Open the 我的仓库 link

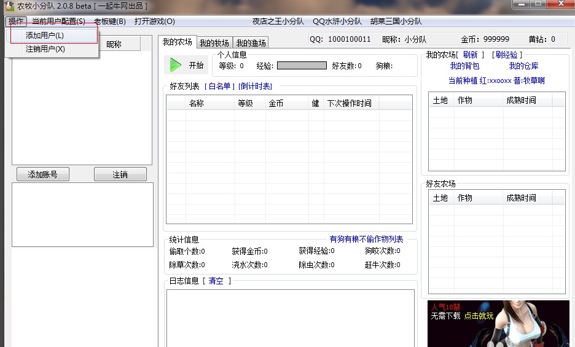pyautogui.click(x=523, y=66)
